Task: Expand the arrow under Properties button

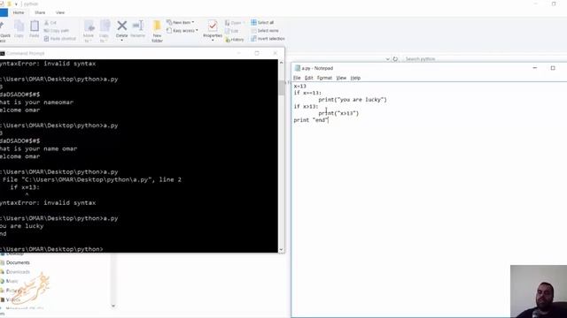Action: pyautogui.click(x=213, y=40)
